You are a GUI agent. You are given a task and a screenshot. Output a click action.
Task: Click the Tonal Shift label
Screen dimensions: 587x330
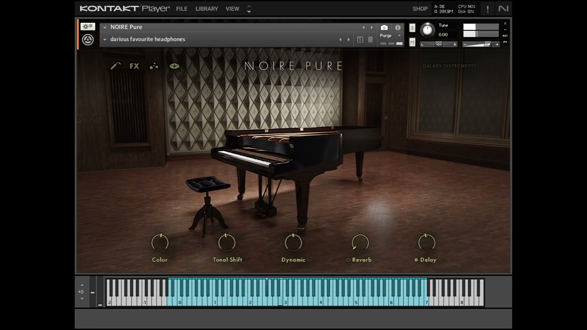click(x=227, y=260)
